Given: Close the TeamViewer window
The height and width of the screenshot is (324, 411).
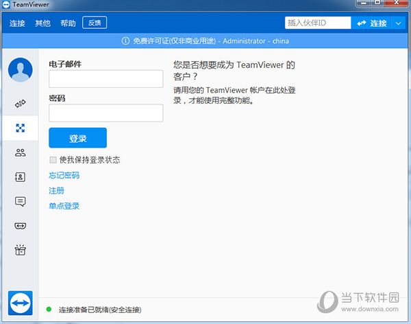Looking at the screenshot, I should click(x=397, y=3).
